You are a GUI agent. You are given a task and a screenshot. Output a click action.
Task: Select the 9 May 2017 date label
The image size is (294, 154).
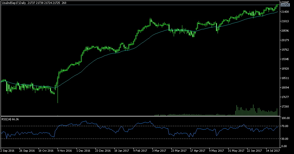pos(217,151)
